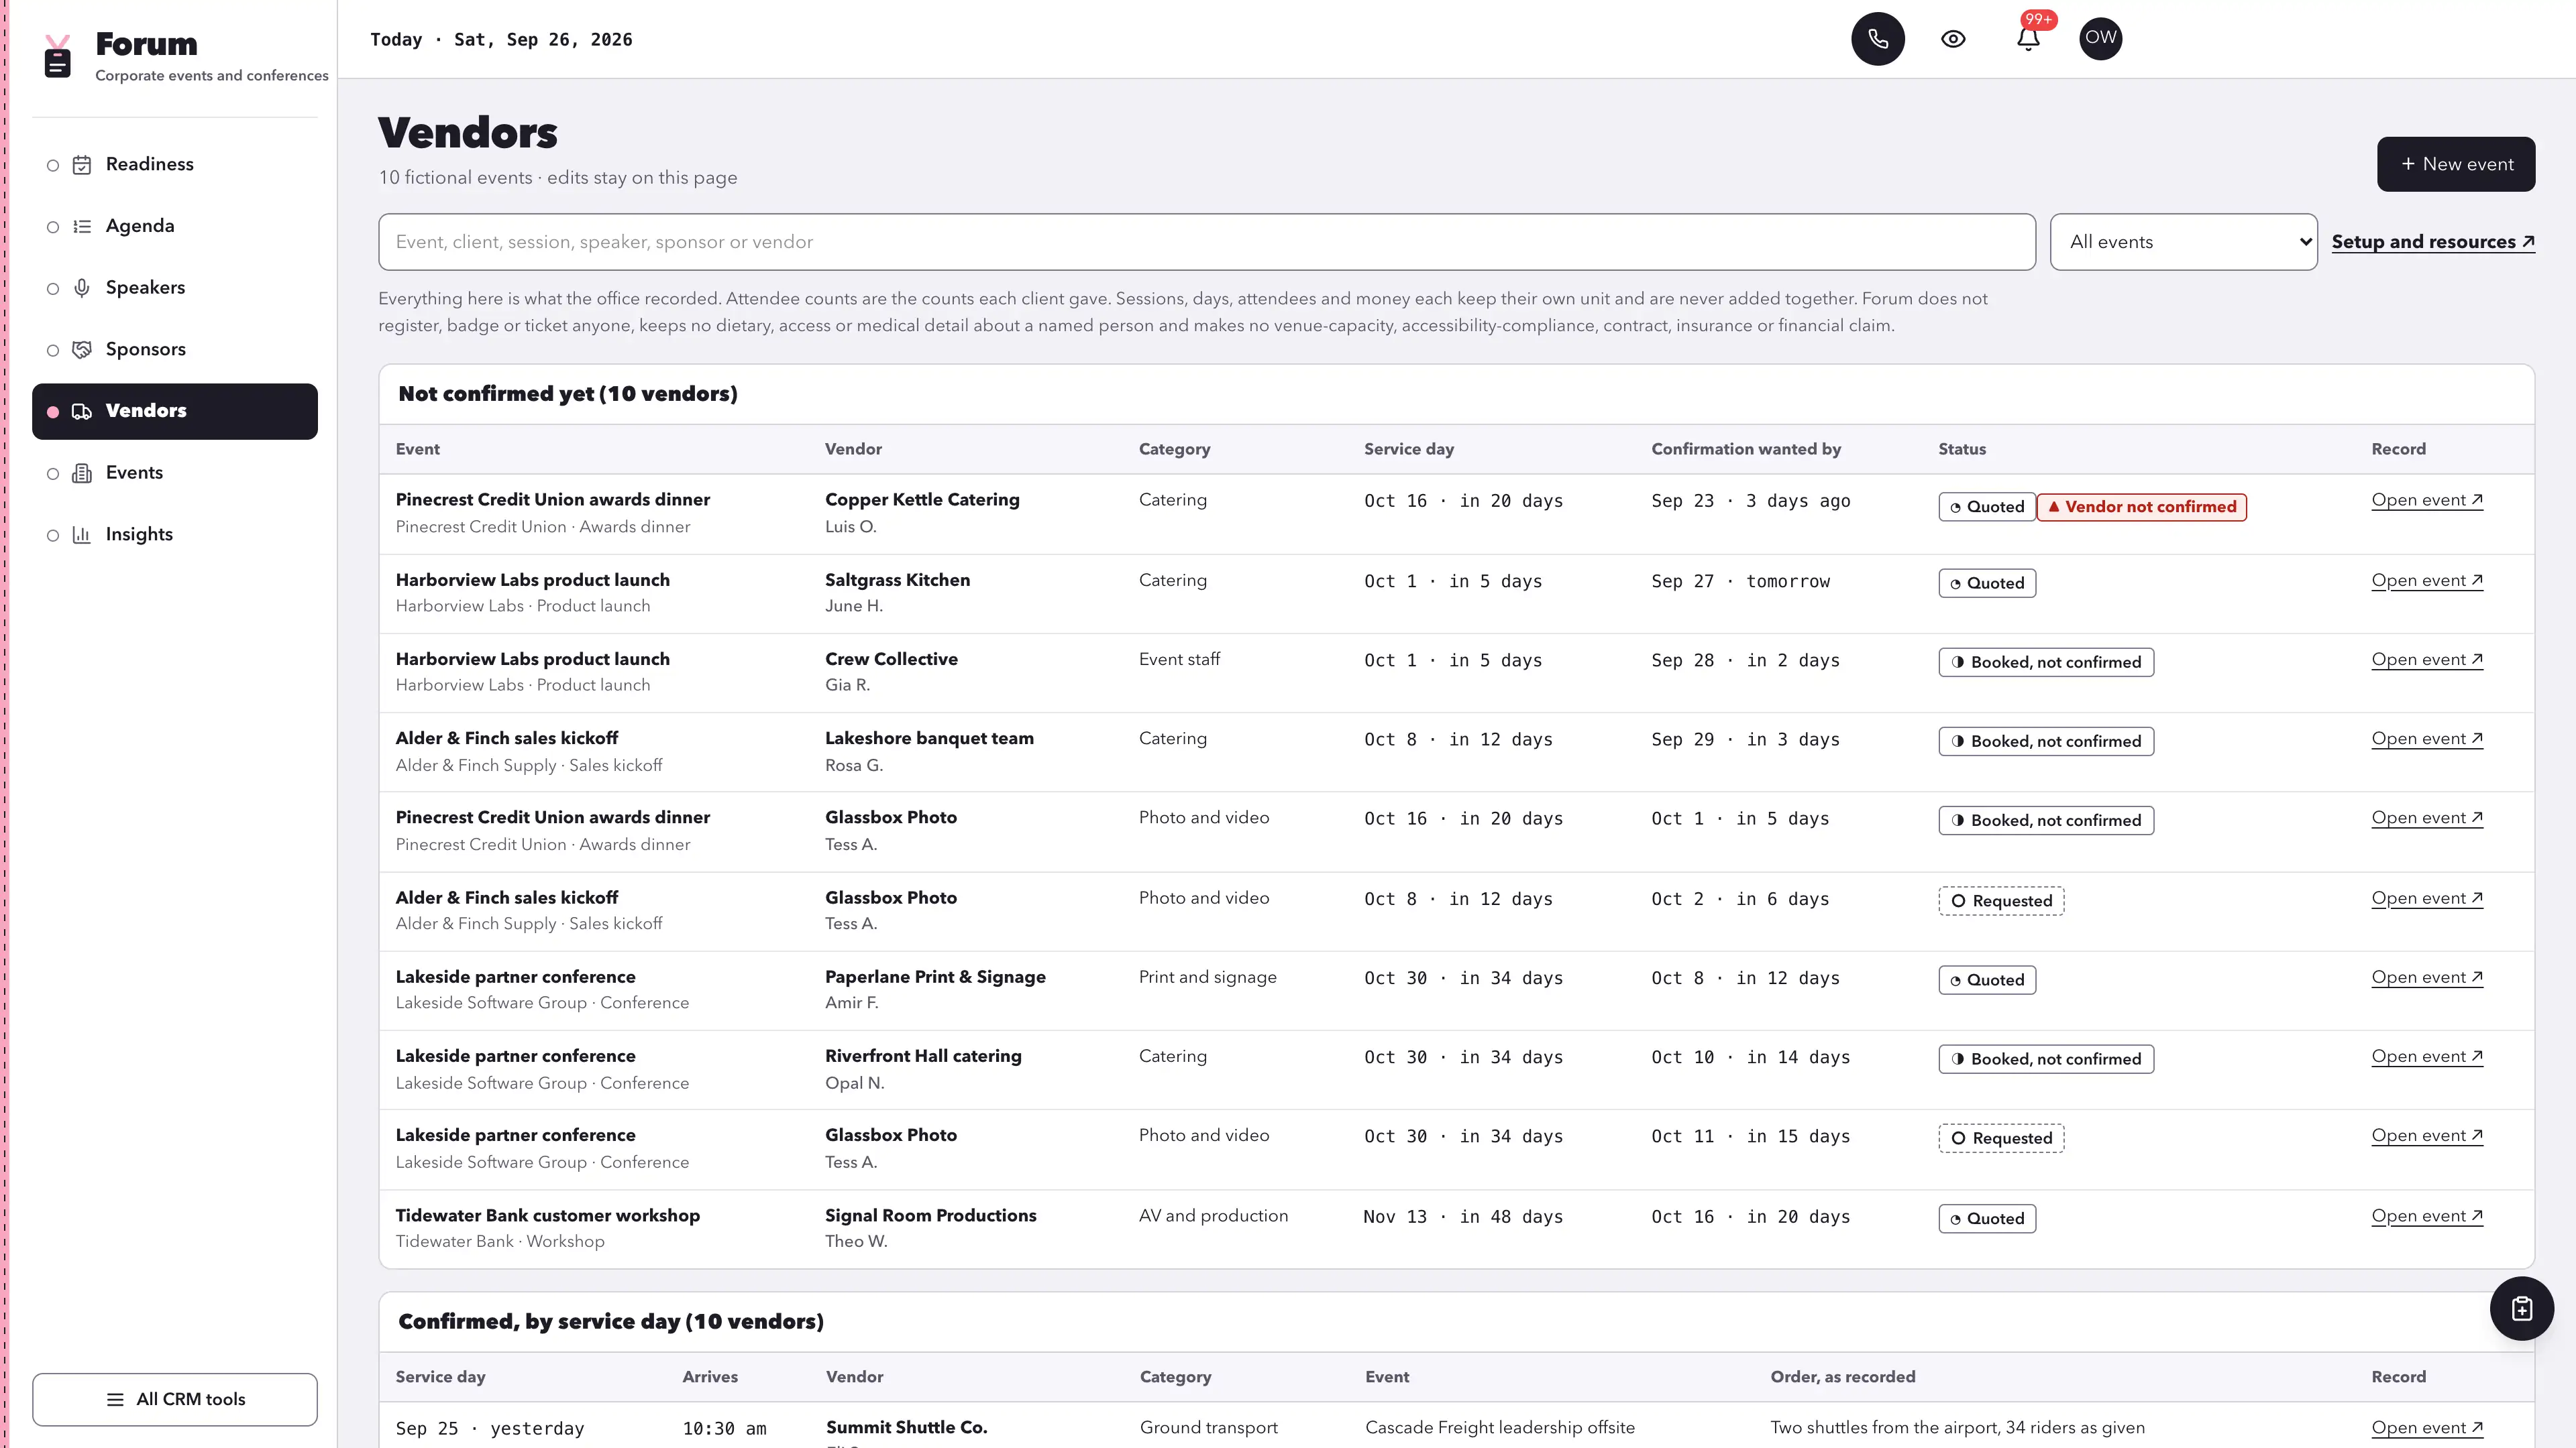The width and height of the screenshot is (2576, 1448).
Task: Open event for Saltgrass Kitchen row
Action: tap(2427, 581)
